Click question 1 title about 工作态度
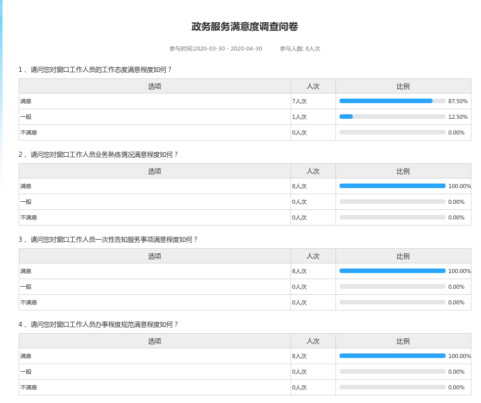Image resolution: width=481 pixels, height=403 pixels. click(95, 70)
